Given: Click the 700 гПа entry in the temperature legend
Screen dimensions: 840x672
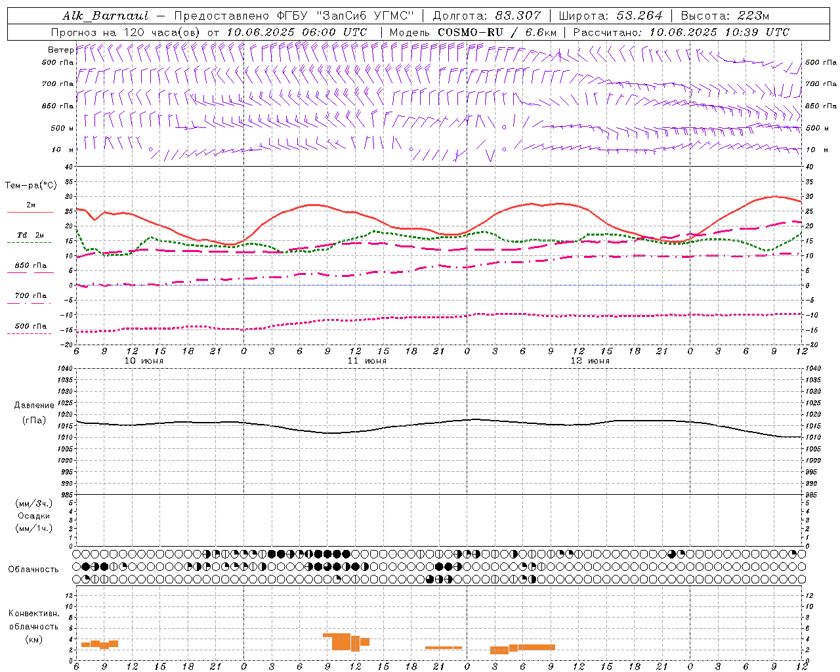Looking at the screenshot, I should 31,296.
